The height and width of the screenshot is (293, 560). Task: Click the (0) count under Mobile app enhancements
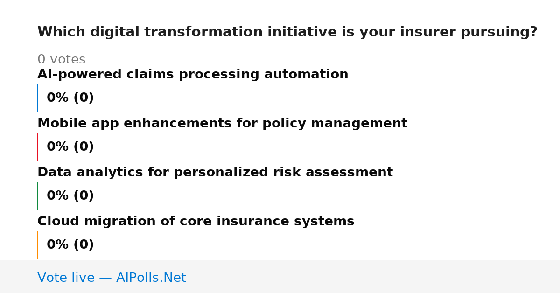click(x=84, y=147)
